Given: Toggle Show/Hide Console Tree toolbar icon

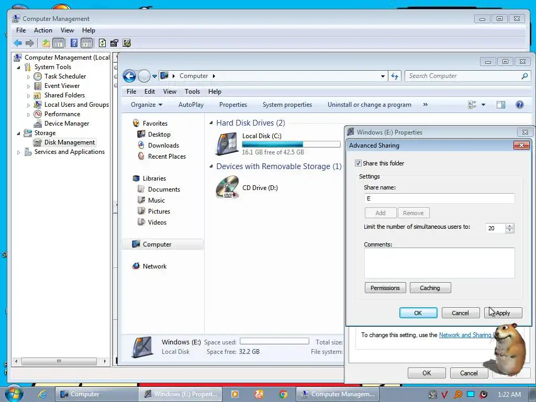Looking at the screenshot, I should pyautogui.click(x=59, y=43).
